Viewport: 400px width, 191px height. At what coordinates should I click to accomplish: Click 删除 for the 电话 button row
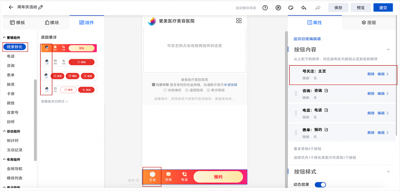click(x=371, y=113)
